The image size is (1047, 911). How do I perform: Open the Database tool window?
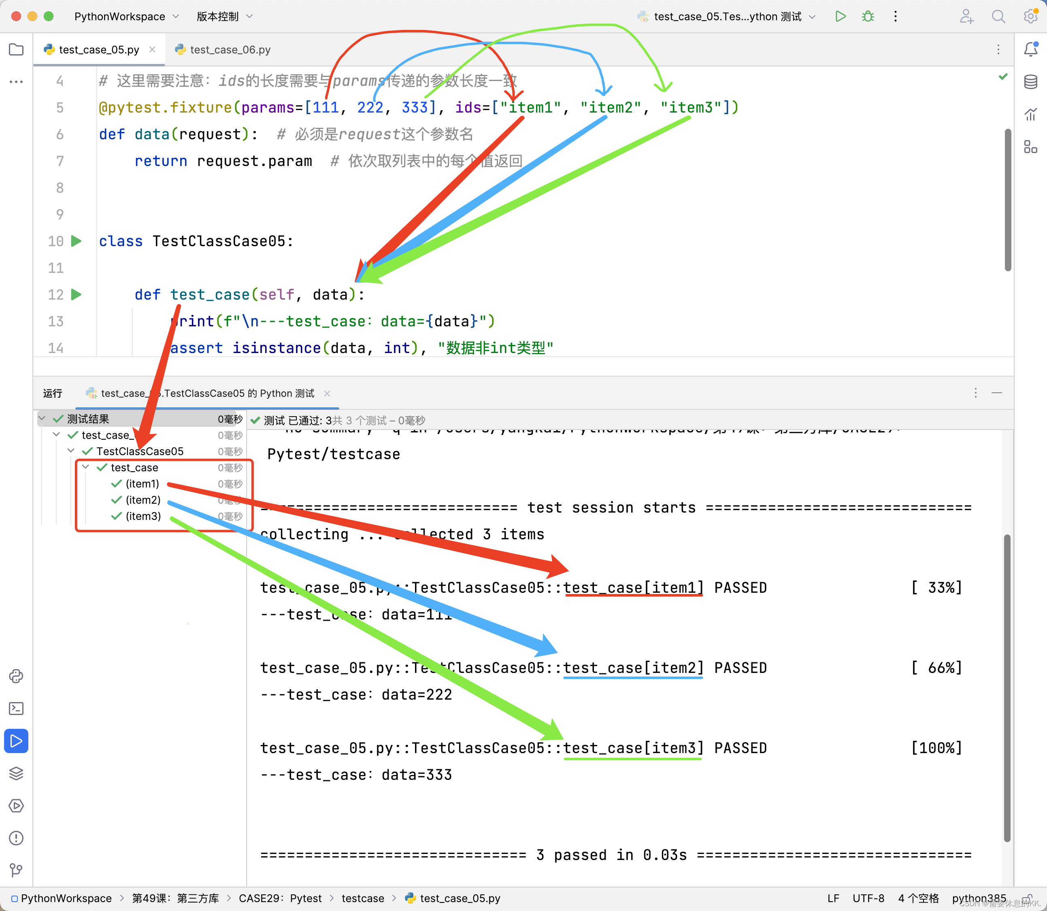click(x=1030, y=82)
